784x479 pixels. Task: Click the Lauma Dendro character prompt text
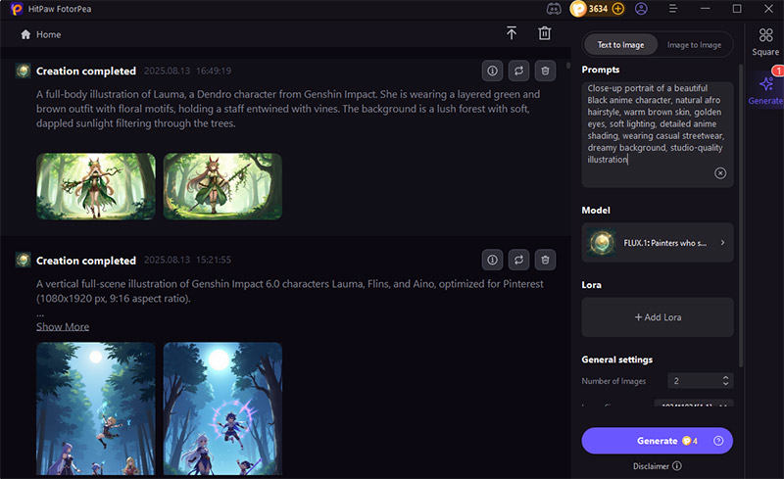pyautogui.click(x=288, y=109)
